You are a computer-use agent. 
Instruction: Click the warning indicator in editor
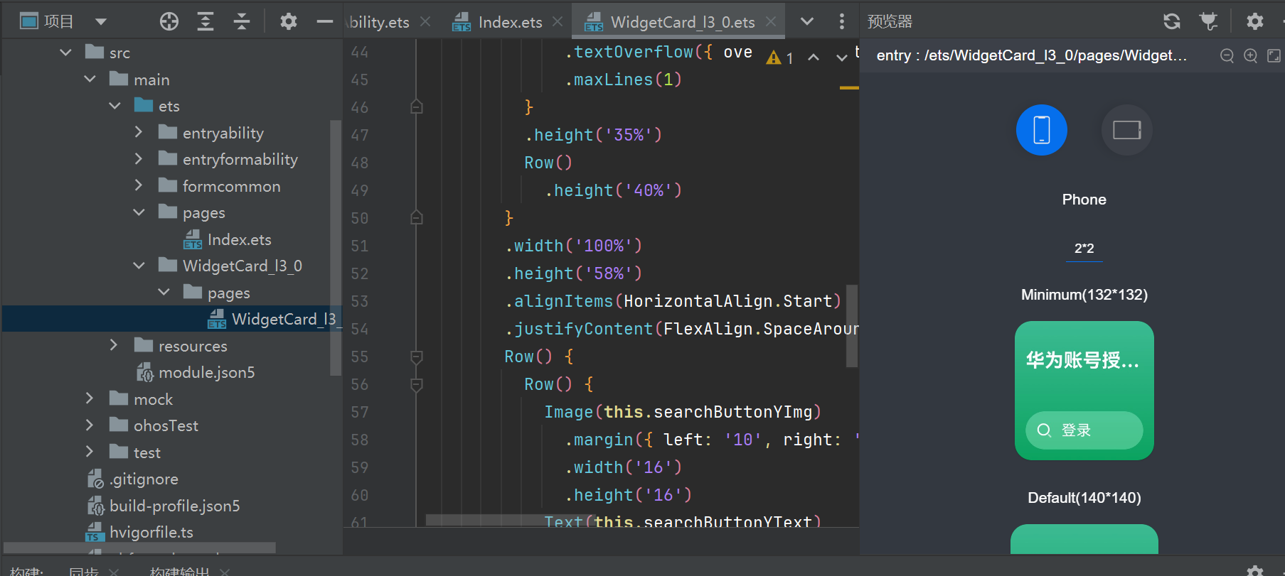[x=780, y=58]
